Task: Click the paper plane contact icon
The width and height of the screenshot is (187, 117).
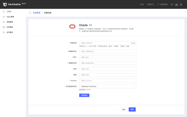Action: click(x=158, y=4)
